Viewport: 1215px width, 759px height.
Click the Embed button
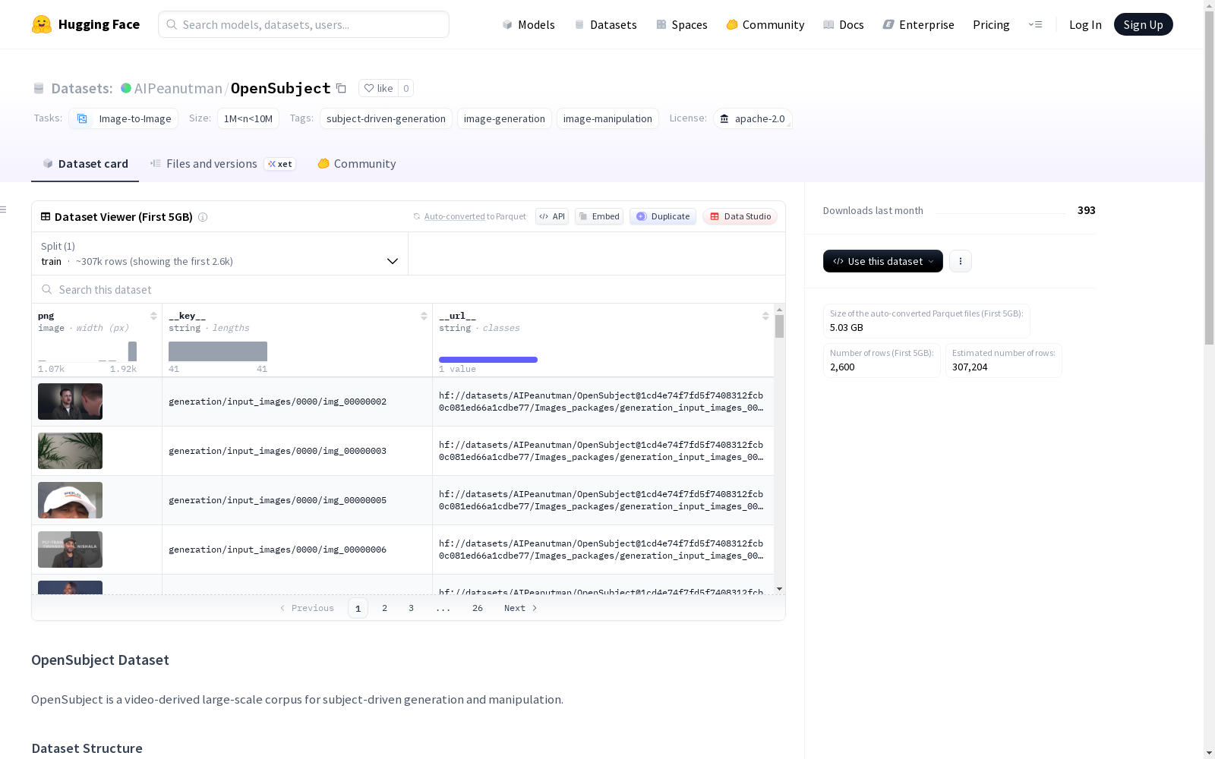tap(599, 216)
